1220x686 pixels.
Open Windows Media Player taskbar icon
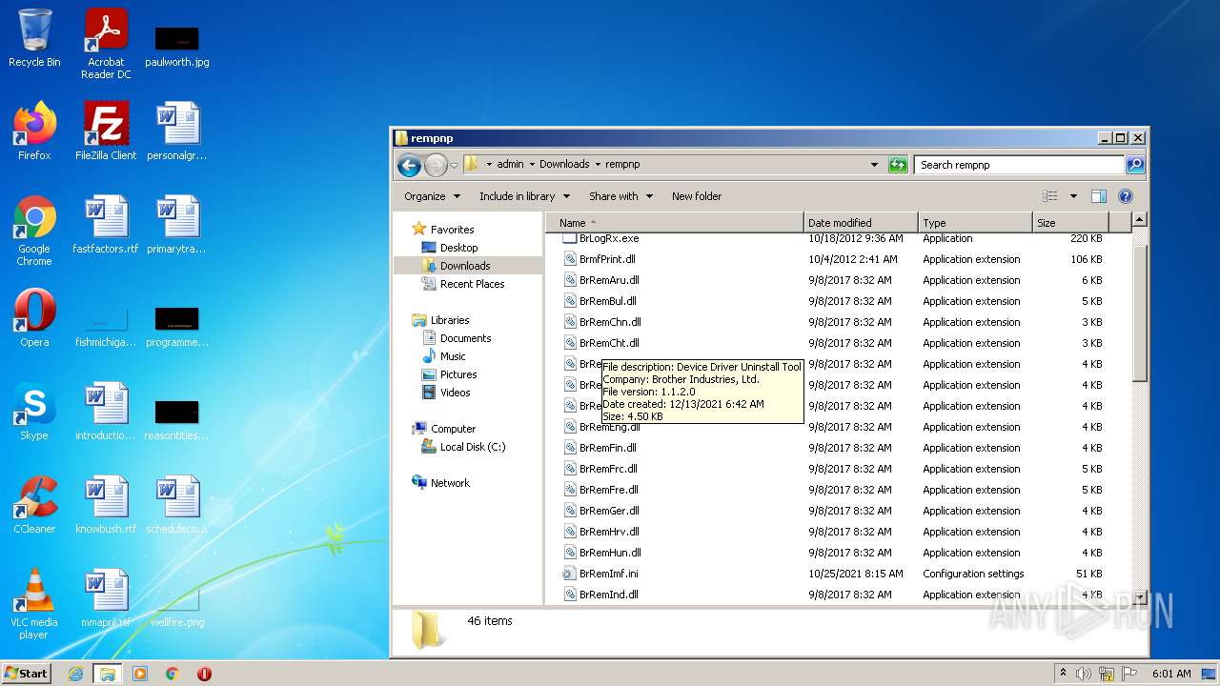pyautogui.click(x=140, y=674)
